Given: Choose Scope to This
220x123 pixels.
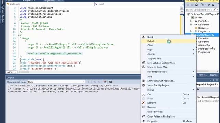Looking at the screenshot, I should tap(168, 58).
